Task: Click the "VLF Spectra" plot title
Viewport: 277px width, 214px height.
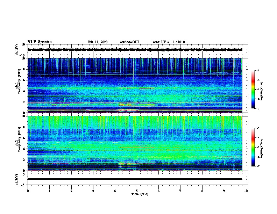Action: [40, 42]
